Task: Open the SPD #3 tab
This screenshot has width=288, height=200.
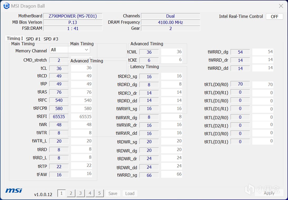Action: tap(51, 39)
